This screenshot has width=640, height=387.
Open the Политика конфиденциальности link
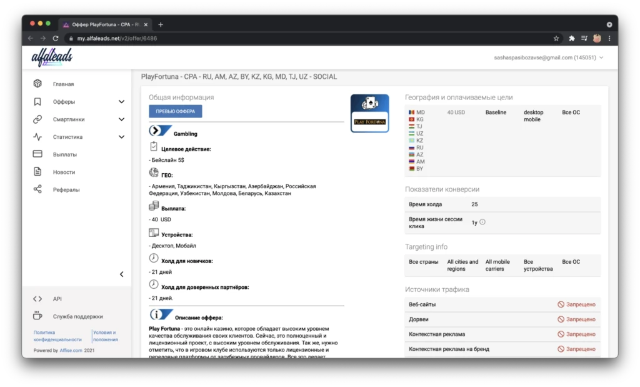(57, 336)
